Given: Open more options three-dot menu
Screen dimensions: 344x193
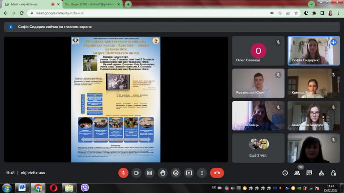Looking at the screenshot, I should pos(202,173).
